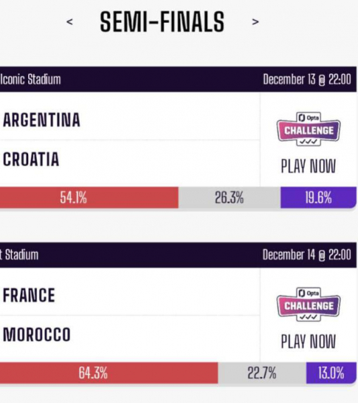The width and height of the screenshot is (358, 403).
Task: Select France team row
Action: pyautogui.click(x=130, y=295)
